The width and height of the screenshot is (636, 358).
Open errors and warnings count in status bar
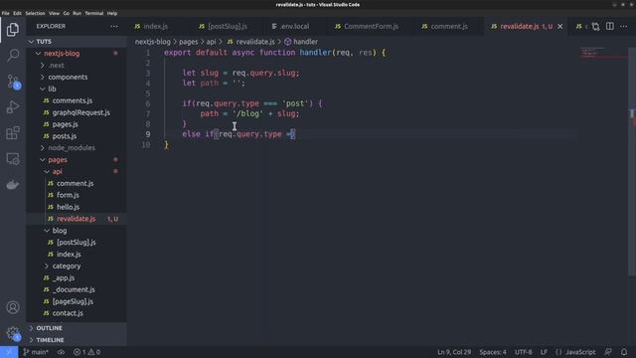click(x=86, y=352)
